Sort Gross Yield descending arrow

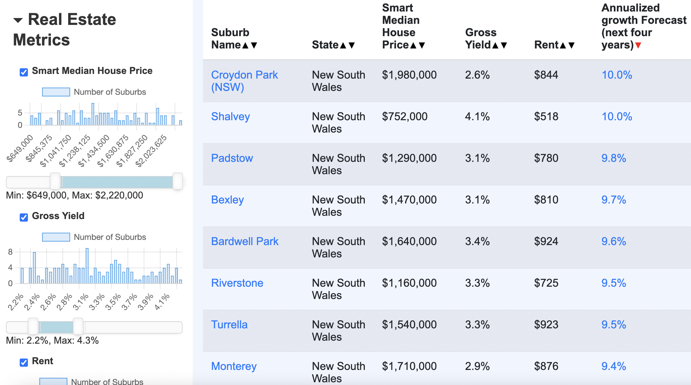coord(504,45)
